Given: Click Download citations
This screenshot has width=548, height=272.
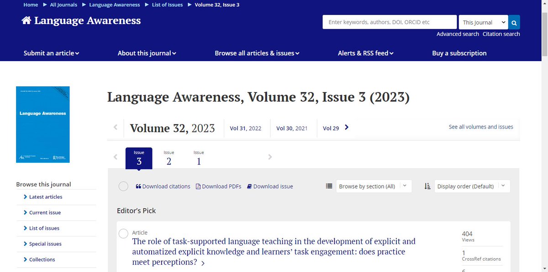Looking at the screenshot, I should pyautogui.click(x=163, y=186).
